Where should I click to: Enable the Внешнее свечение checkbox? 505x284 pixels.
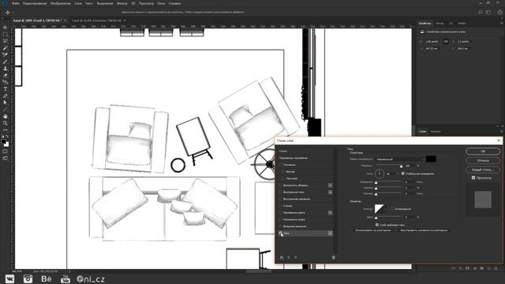pyautogui.click(x=281, y=226)
